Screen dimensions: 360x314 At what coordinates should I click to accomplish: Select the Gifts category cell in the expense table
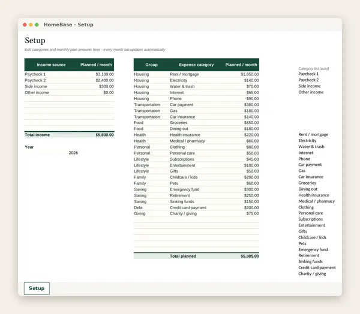(174, 171)
